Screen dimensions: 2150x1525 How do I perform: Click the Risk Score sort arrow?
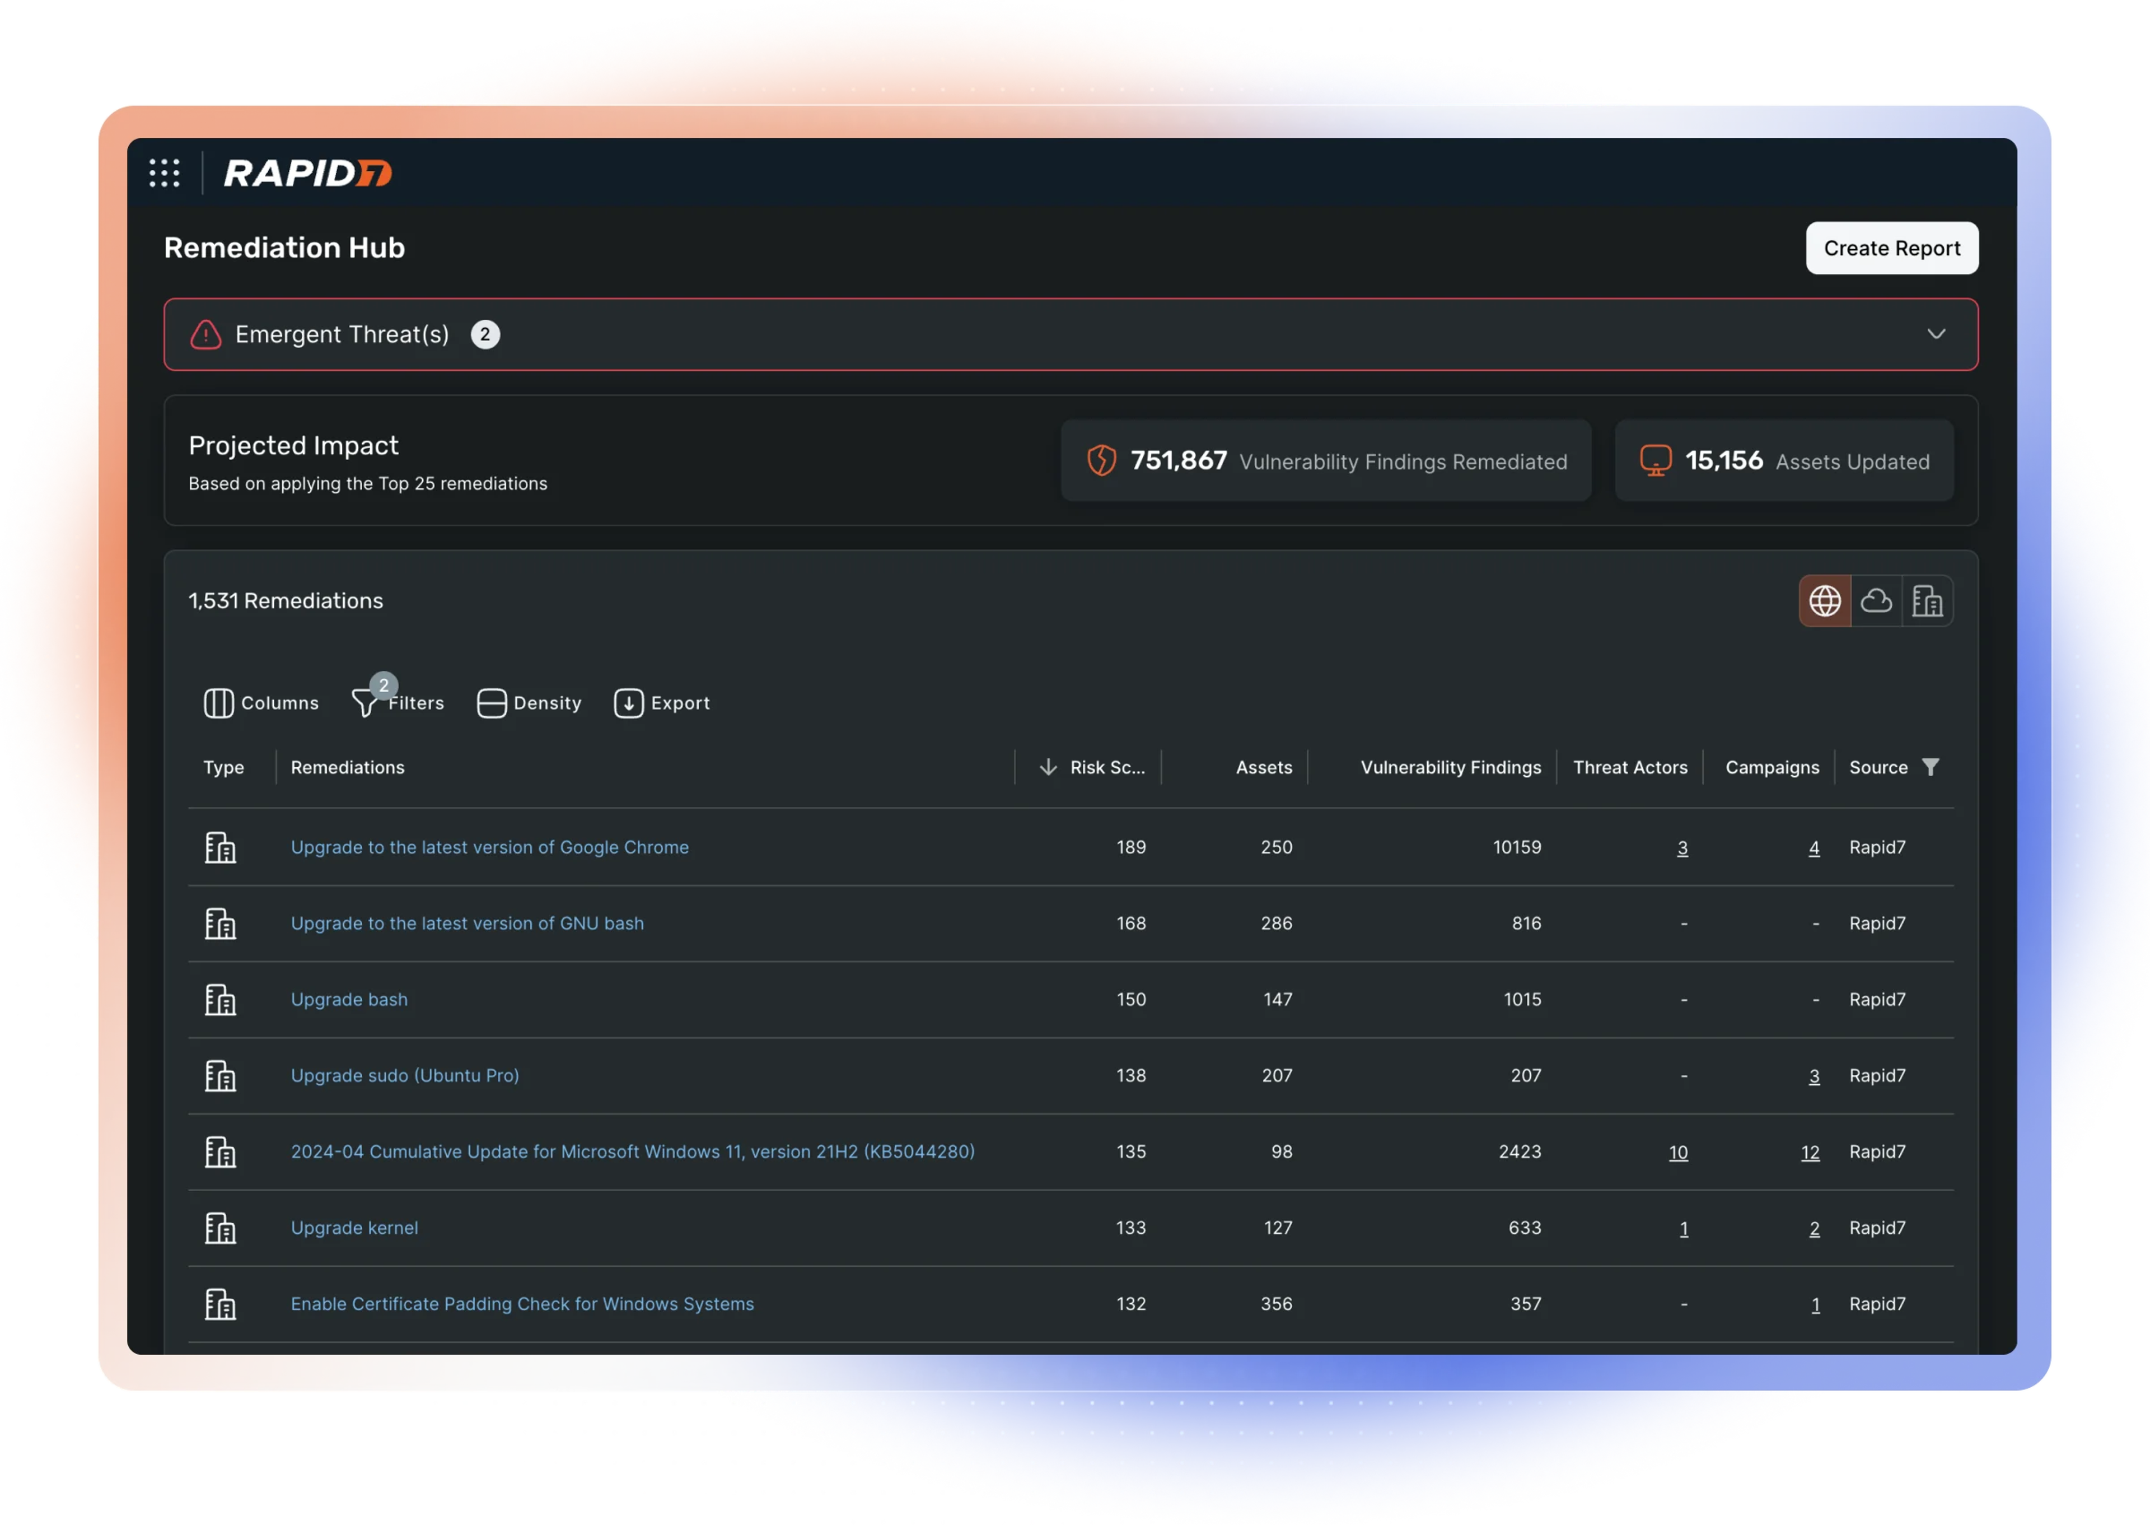pyautogui.click(x=1048, y=767)
